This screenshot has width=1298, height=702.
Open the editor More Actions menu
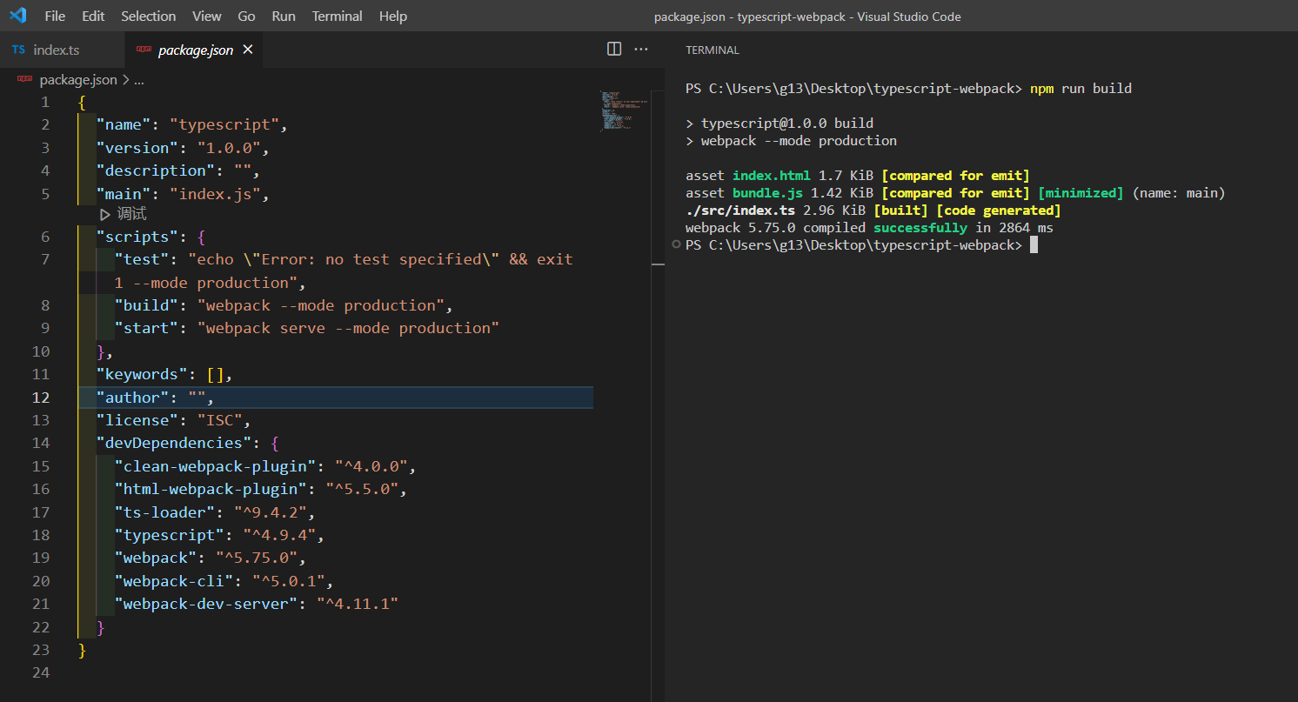pyautogui.click(x=641, y=50)
